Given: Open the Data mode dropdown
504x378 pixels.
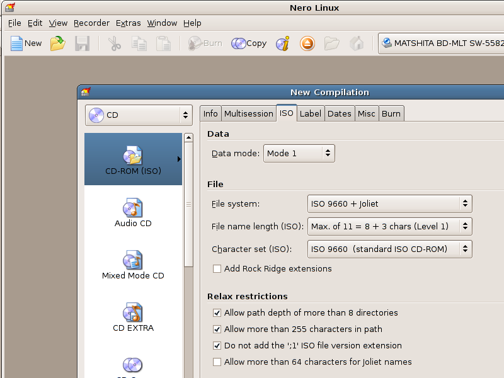Looking at the screenshot, I should (x=299, y=153).
